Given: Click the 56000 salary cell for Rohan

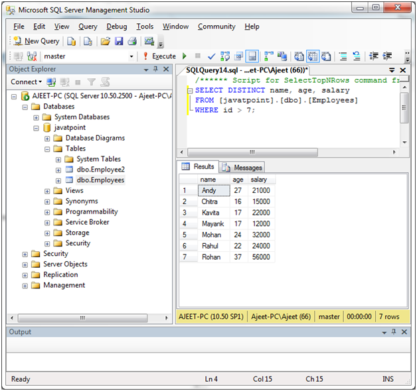Looking at the screenshot, I should click(x=261, y=257).
